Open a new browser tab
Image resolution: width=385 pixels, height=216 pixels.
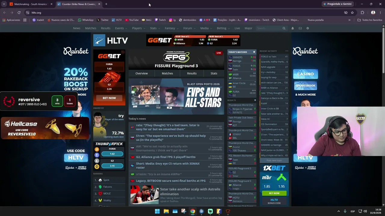click(x=106, y=4)
